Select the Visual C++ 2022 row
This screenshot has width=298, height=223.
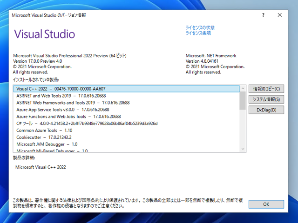(x=126, y=89)
